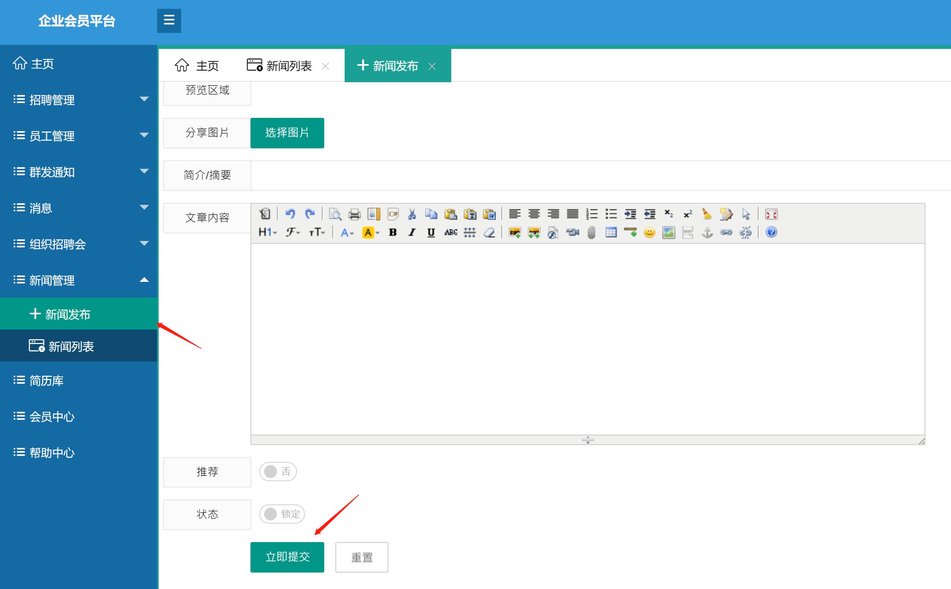This screenshot has width=951, height=589.
Task: Open the H1 heading dropdown
Action: 267,233
